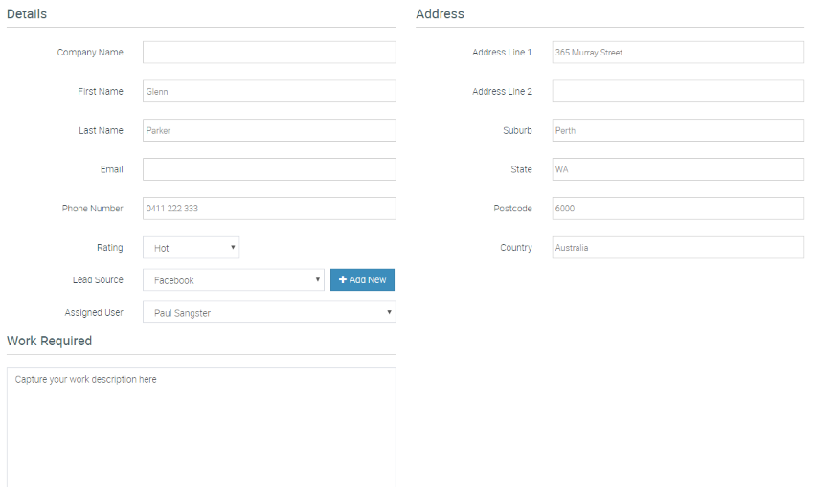
Task: Click the Lead Source dropdown arrow
Action: pyautogui.click(x=317, y=279)
